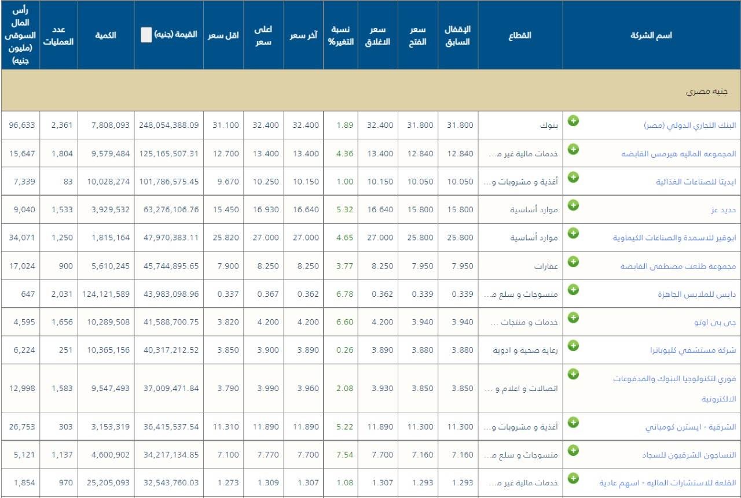Image resolution: width=741 pixels, height=498 pixels.
Task: Open دايس للملابس الجاهزة company link
Action: point(697,294)
